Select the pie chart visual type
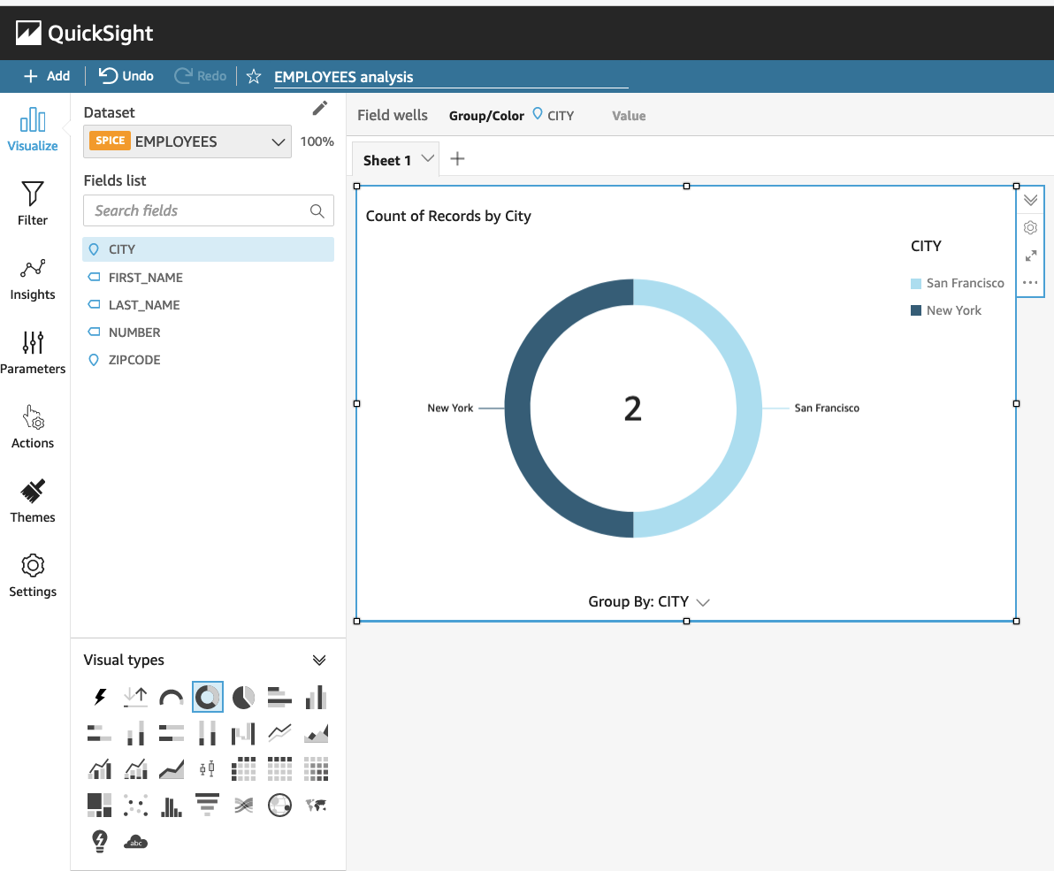This screenshot has height=871, width=1054. pyautogui.click(x=243, y=698)
